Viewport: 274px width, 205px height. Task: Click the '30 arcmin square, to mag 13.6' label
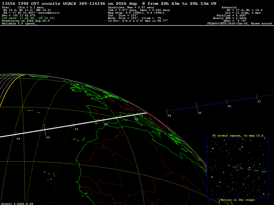coord(238,135)
